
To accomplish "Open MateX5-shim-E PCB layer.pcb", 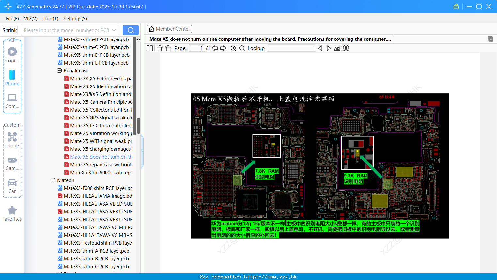I will (x=93, y=63).
